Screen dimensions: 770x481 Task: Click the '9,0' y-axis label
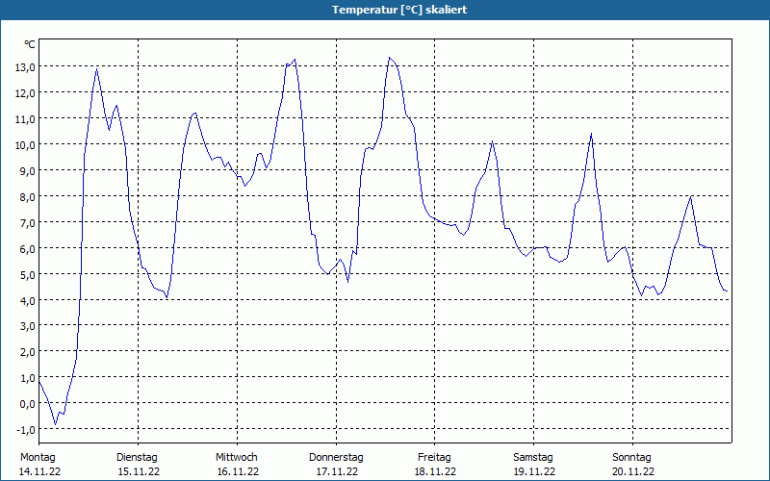28,171
